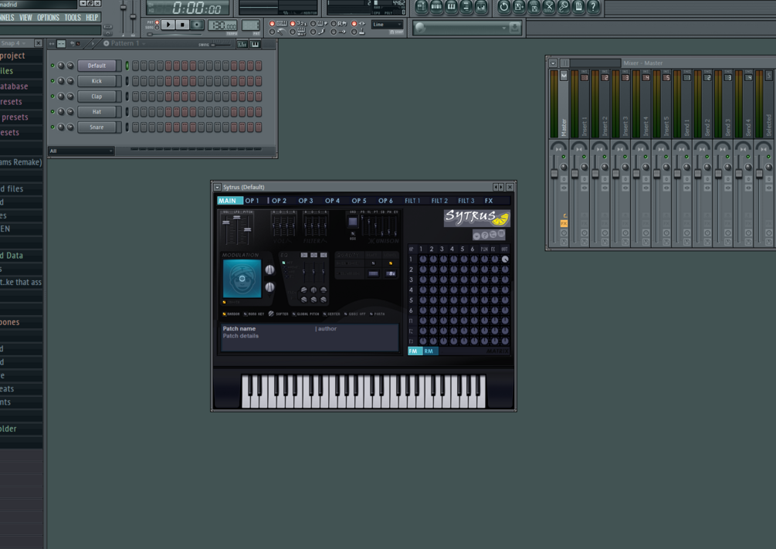
Task: Arm the Record transport button
Action: pyautogui.click(x=197, y=24)
